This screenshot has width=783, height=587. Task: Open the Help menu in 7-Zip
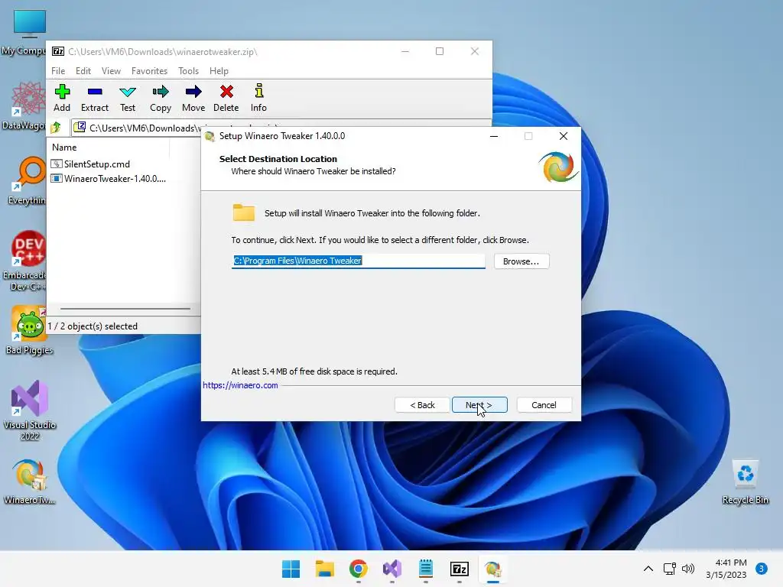click(219, 71)
